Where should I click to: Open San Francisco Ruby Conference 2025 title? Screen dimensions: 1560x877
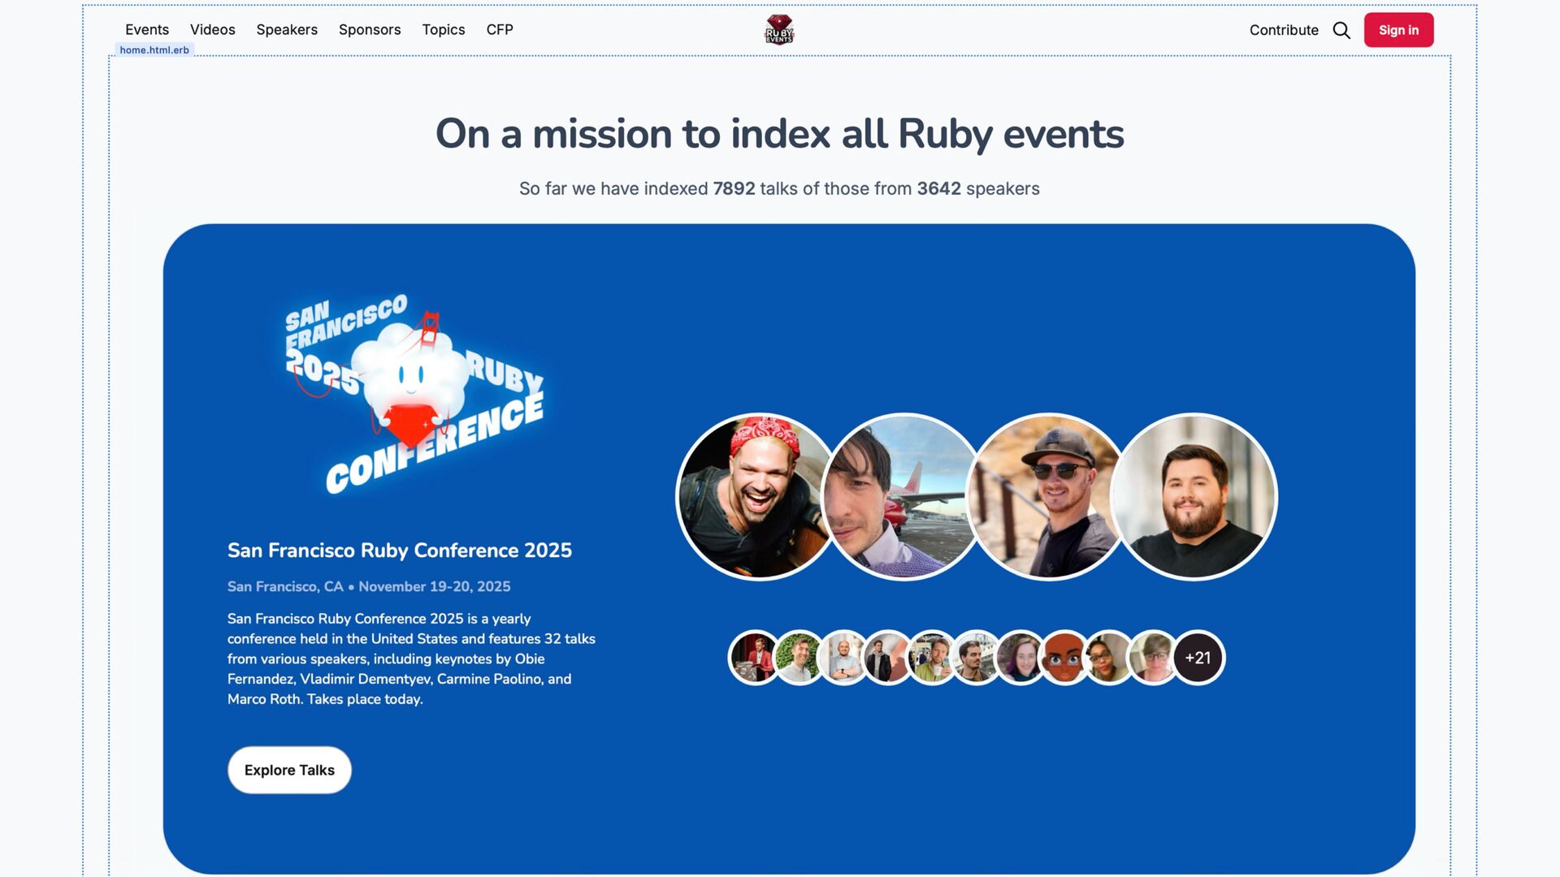pos(399,551)
